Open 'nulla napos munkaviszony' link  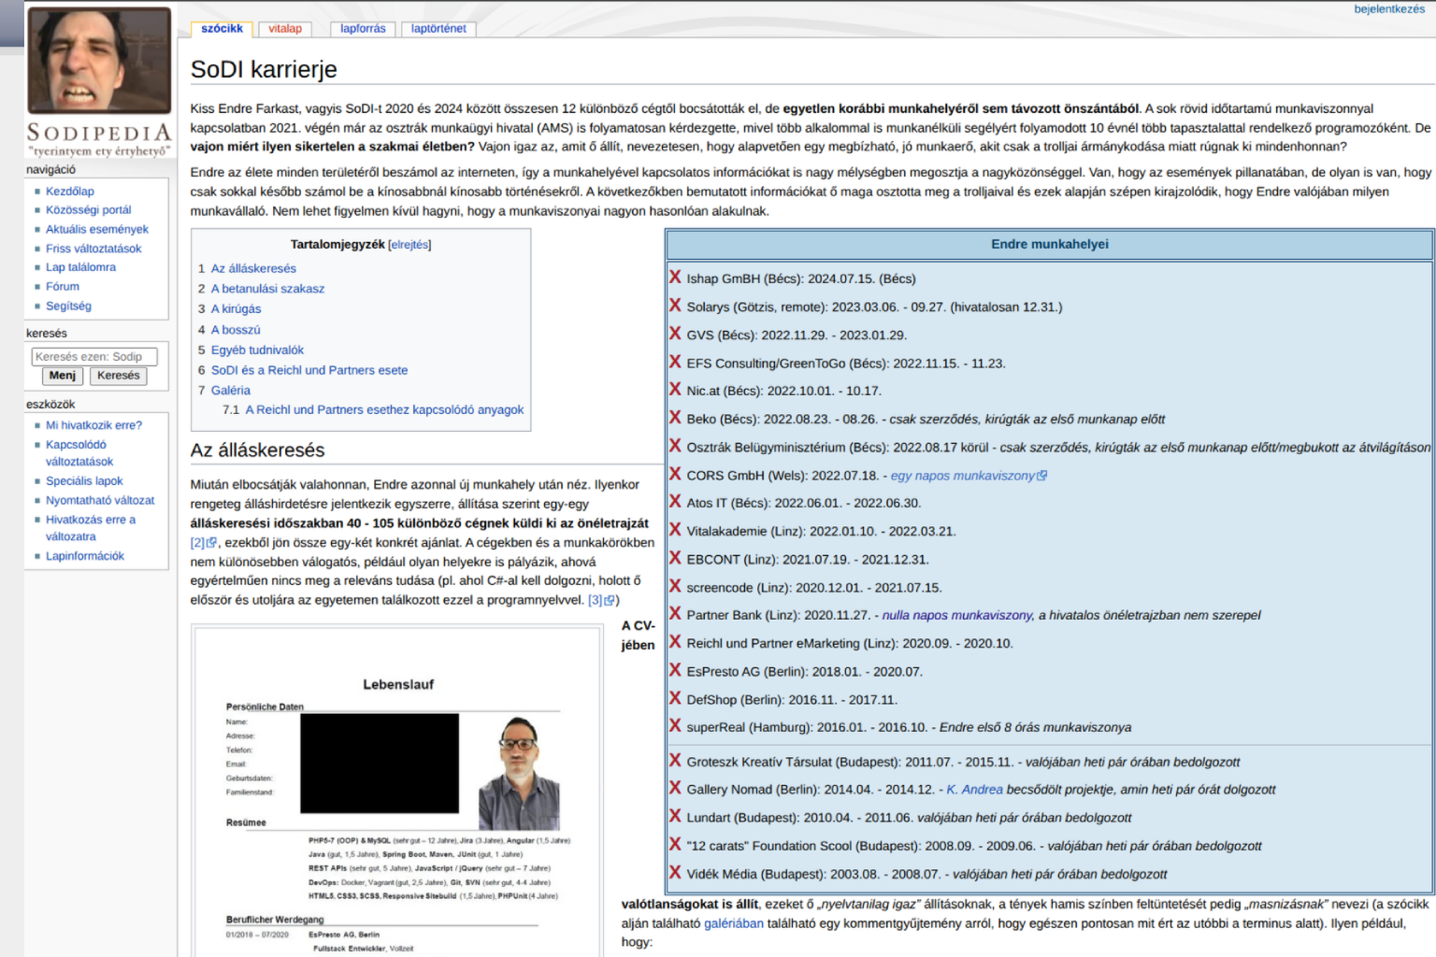(x=957, y=615)
